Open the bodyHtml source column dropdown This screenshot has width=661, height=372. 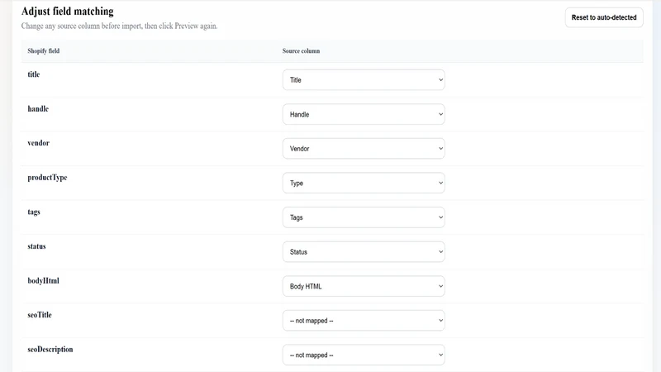click(364, 286)
